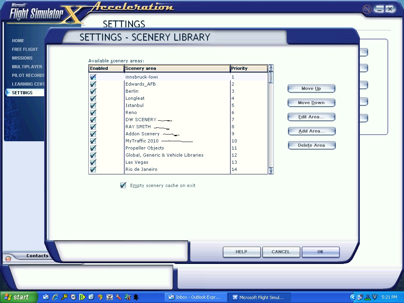
Task: Click the V tray icon
Action: (375, 297)
